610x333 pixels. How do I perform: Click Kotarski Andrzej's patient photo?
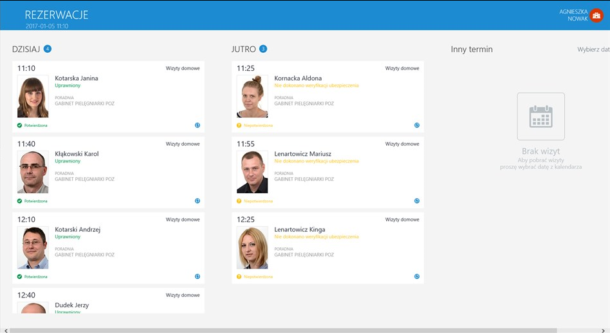pos(33,247)
